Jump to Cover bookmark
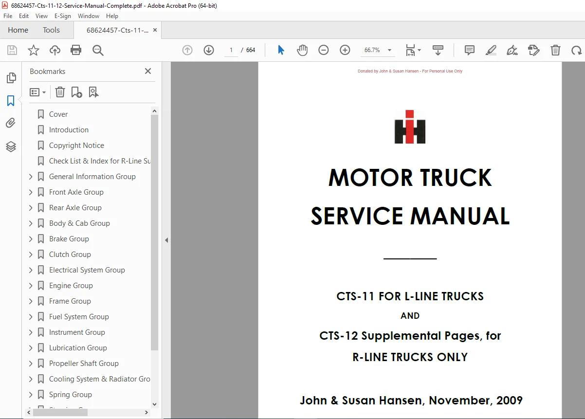Image resolution: width=585 pixels, height=419 pixels. tap(58, 114)
